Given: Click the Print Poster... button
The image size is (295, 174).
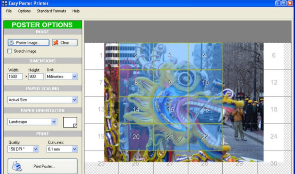Looking at the screenshot, I should tap(42, 166).
